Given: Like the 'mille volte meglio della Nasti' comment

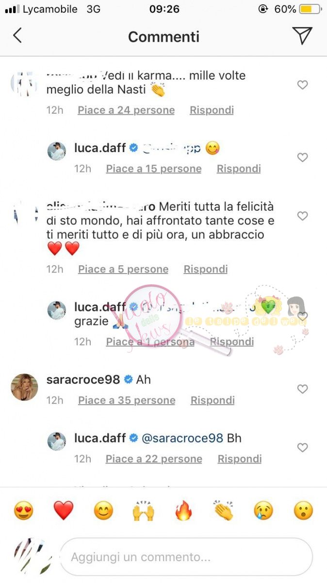Looking at the screenshot, I should 302,85.
